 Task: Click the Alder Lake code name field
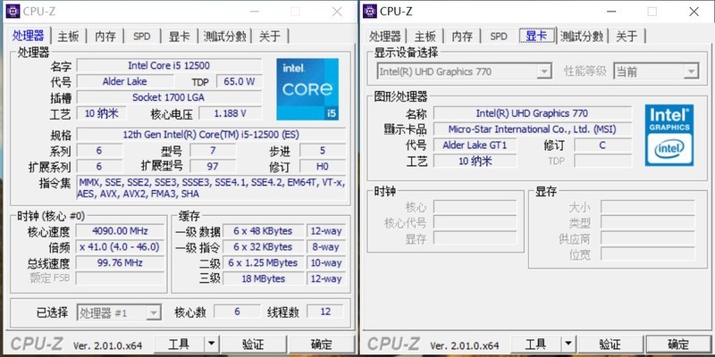(125, 81)
